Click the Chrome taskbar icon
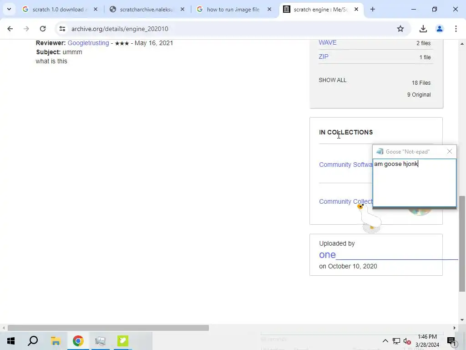Viewport: 466px width, 350px height. (78, 341)
